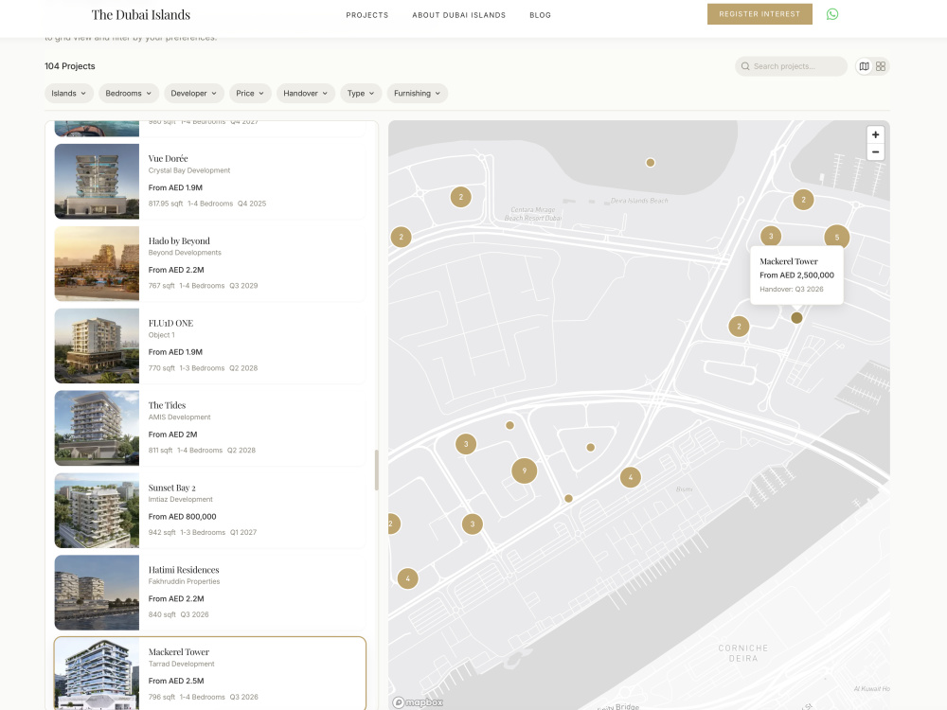Open Vue Dorée project thumbnail

(x=97, y=181)
